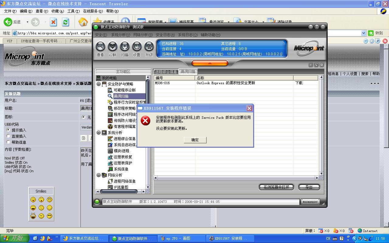This screenshot has width=389, height=243.
Task: Click the 升级 (upgrade) arrow icon
Action: pyautogui.click(x=149, y=46)
